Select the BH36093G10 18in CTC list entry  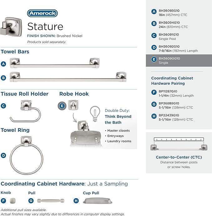(169, 13)
